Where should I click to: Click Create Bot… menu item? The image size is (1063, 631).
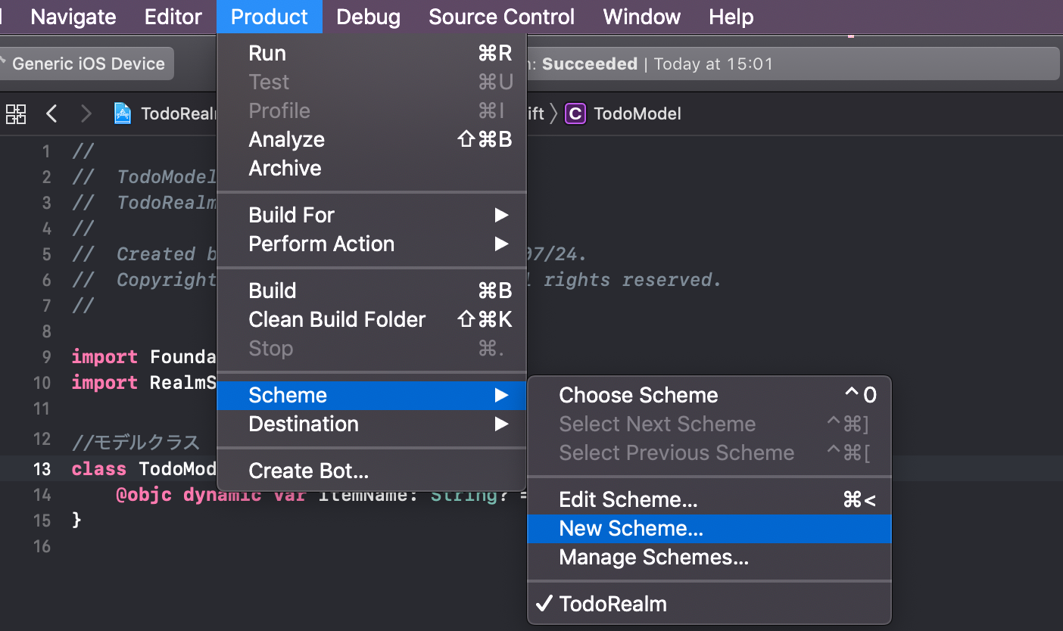(x=308, y=471)
